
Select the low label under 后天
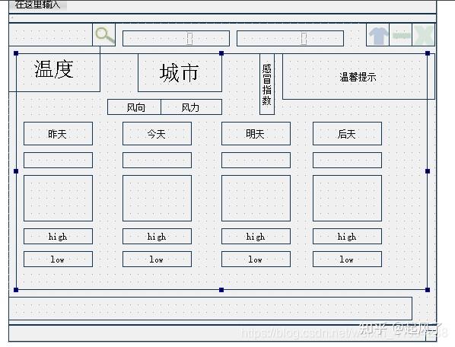point(347,259)
